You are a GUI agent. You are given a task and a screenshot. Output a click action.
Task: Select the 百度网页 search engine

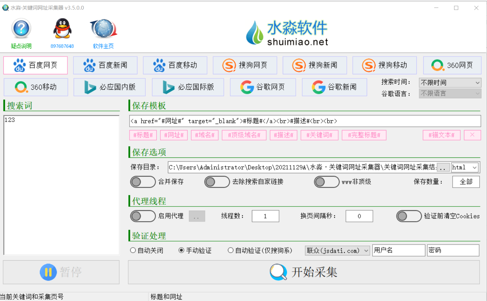(x=36, y=65)
